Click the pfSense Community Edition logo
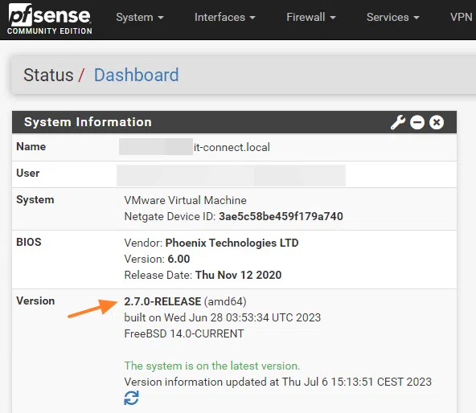This screenshot has width=476, height=413. (50, 18)
